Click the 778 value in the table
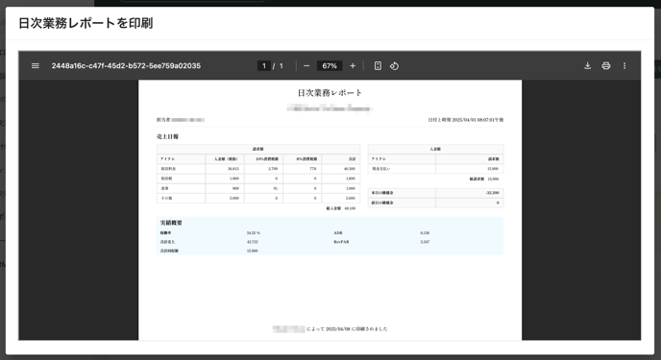 [x=313, y=168]
